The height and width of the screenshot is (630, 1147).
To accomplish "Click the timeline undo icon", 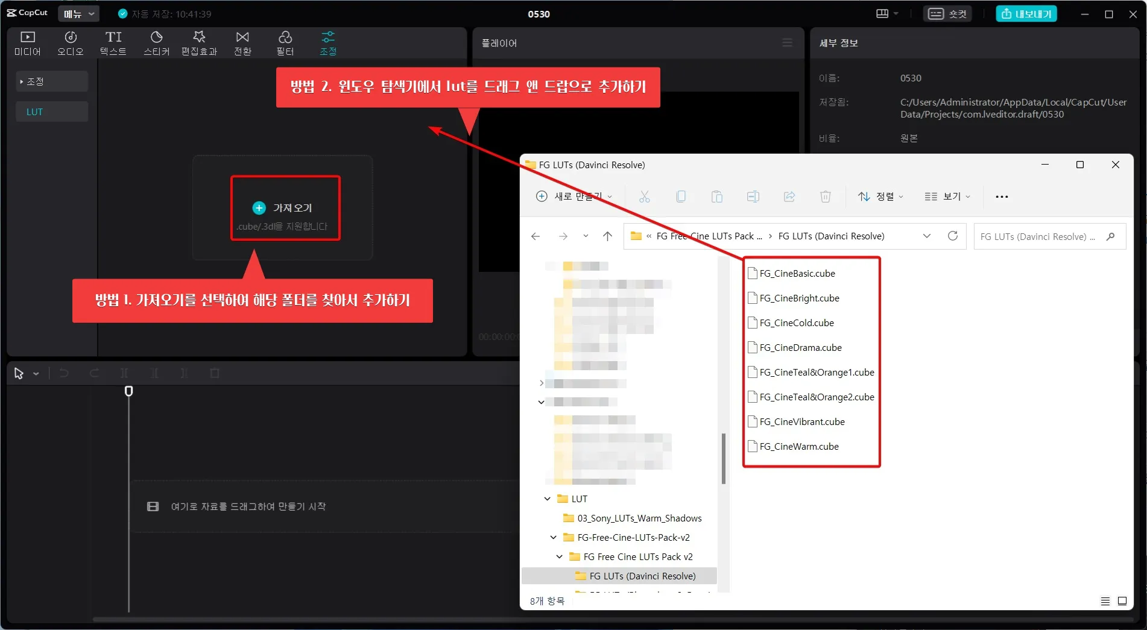I will click(64, 373).
